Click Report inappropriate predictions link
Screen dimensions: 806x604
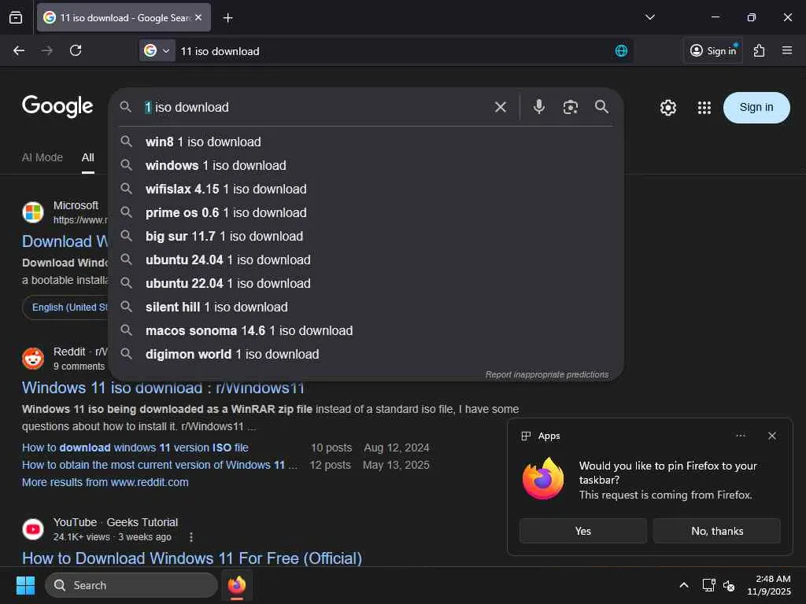(x=547, y=374)
